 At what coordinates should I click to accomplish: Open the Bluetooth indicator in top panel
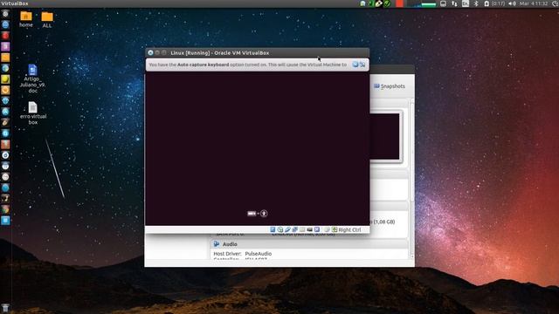click(x=476, y=3)
